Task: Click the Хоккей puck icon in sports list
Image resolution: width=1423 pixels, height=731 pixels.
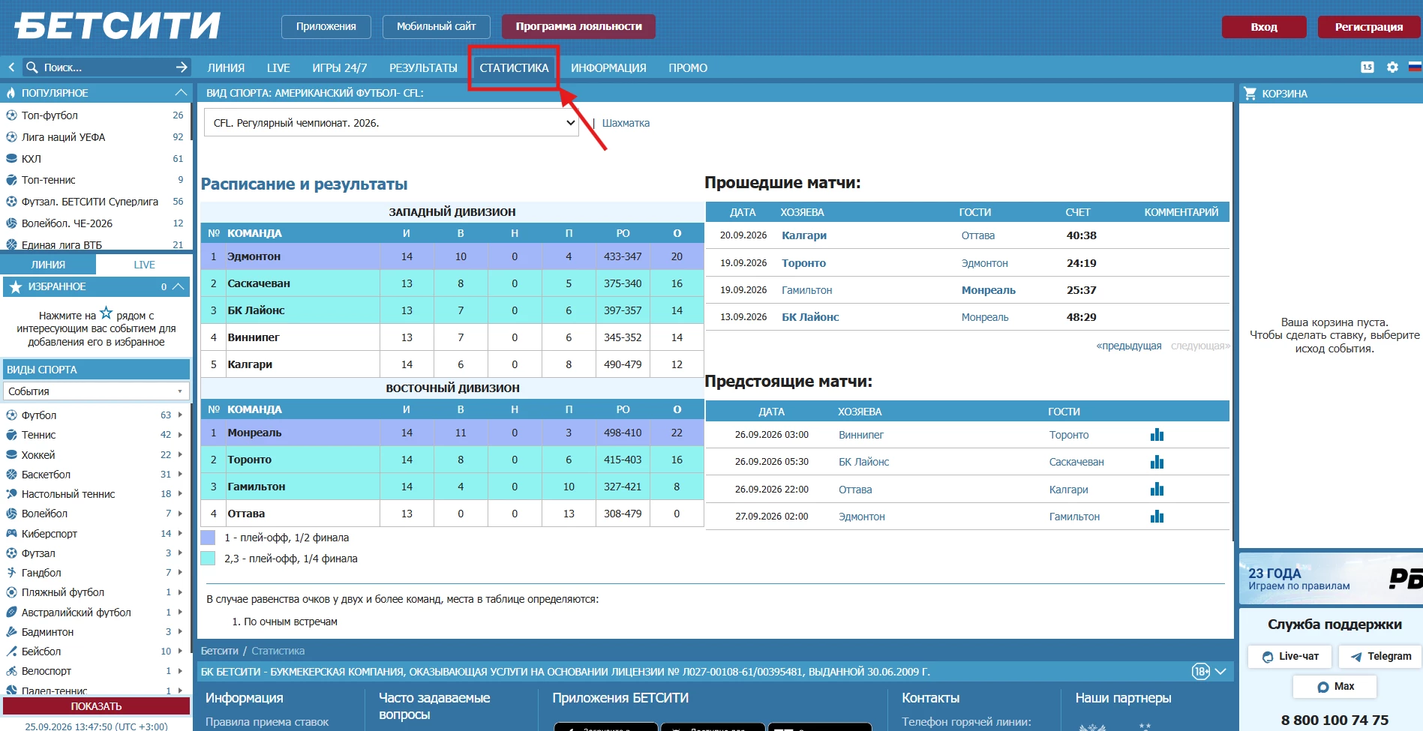Action: click(x=11, y=455)
